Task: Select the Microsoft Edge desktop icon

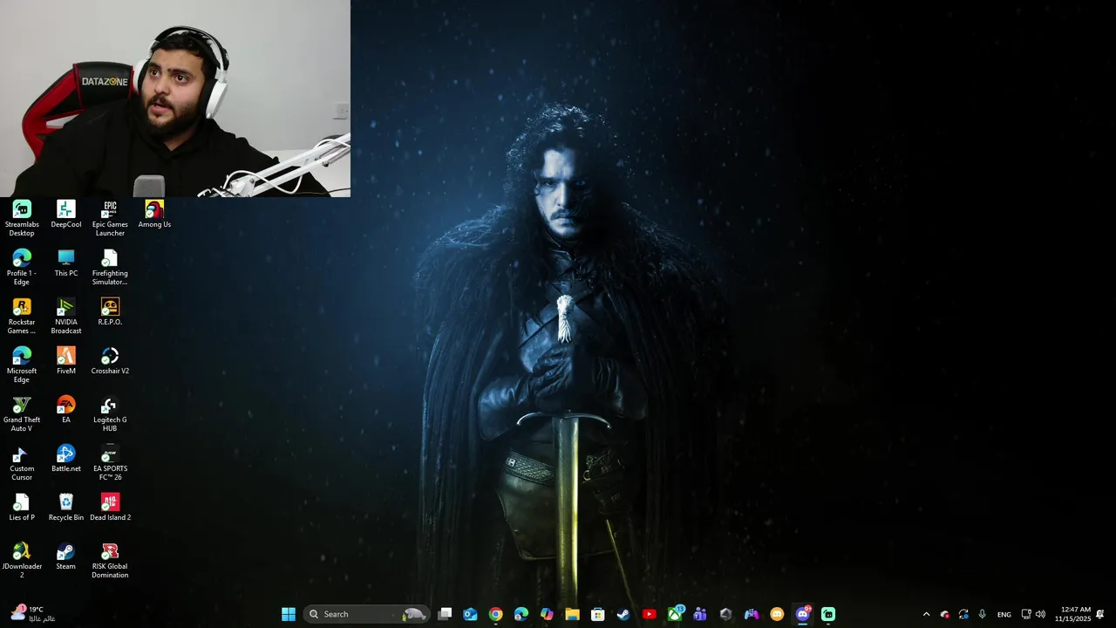Action: (x=22, y=365)
